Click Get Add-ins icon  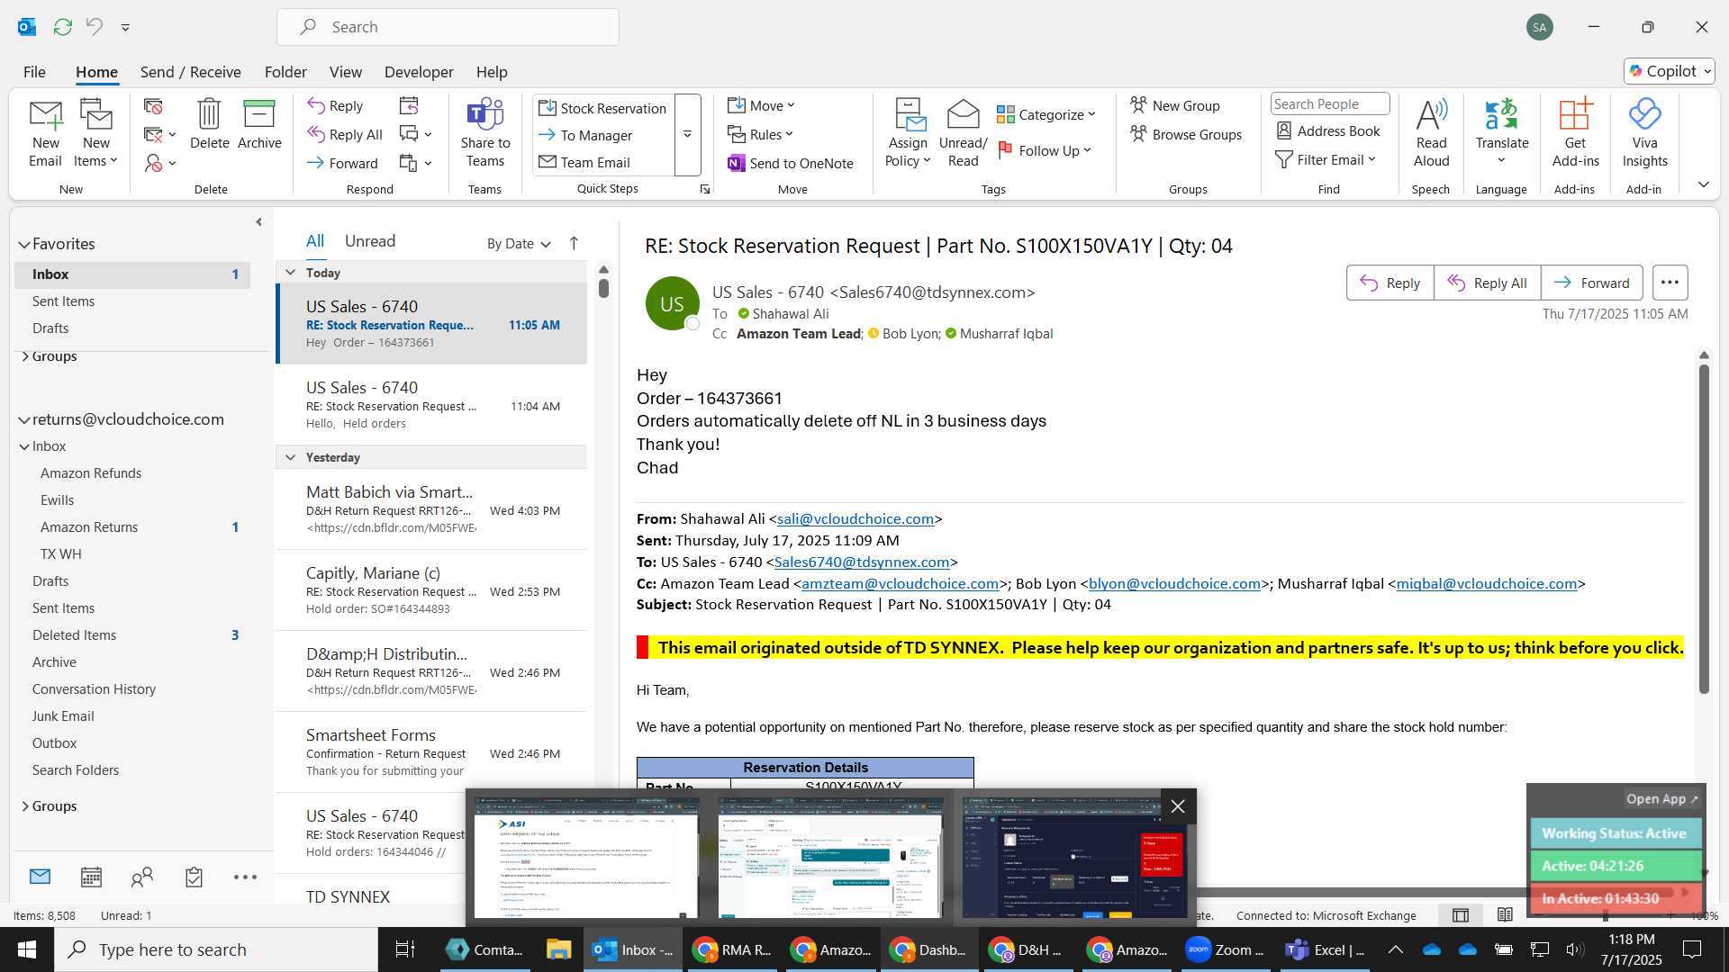(1575, 133)
